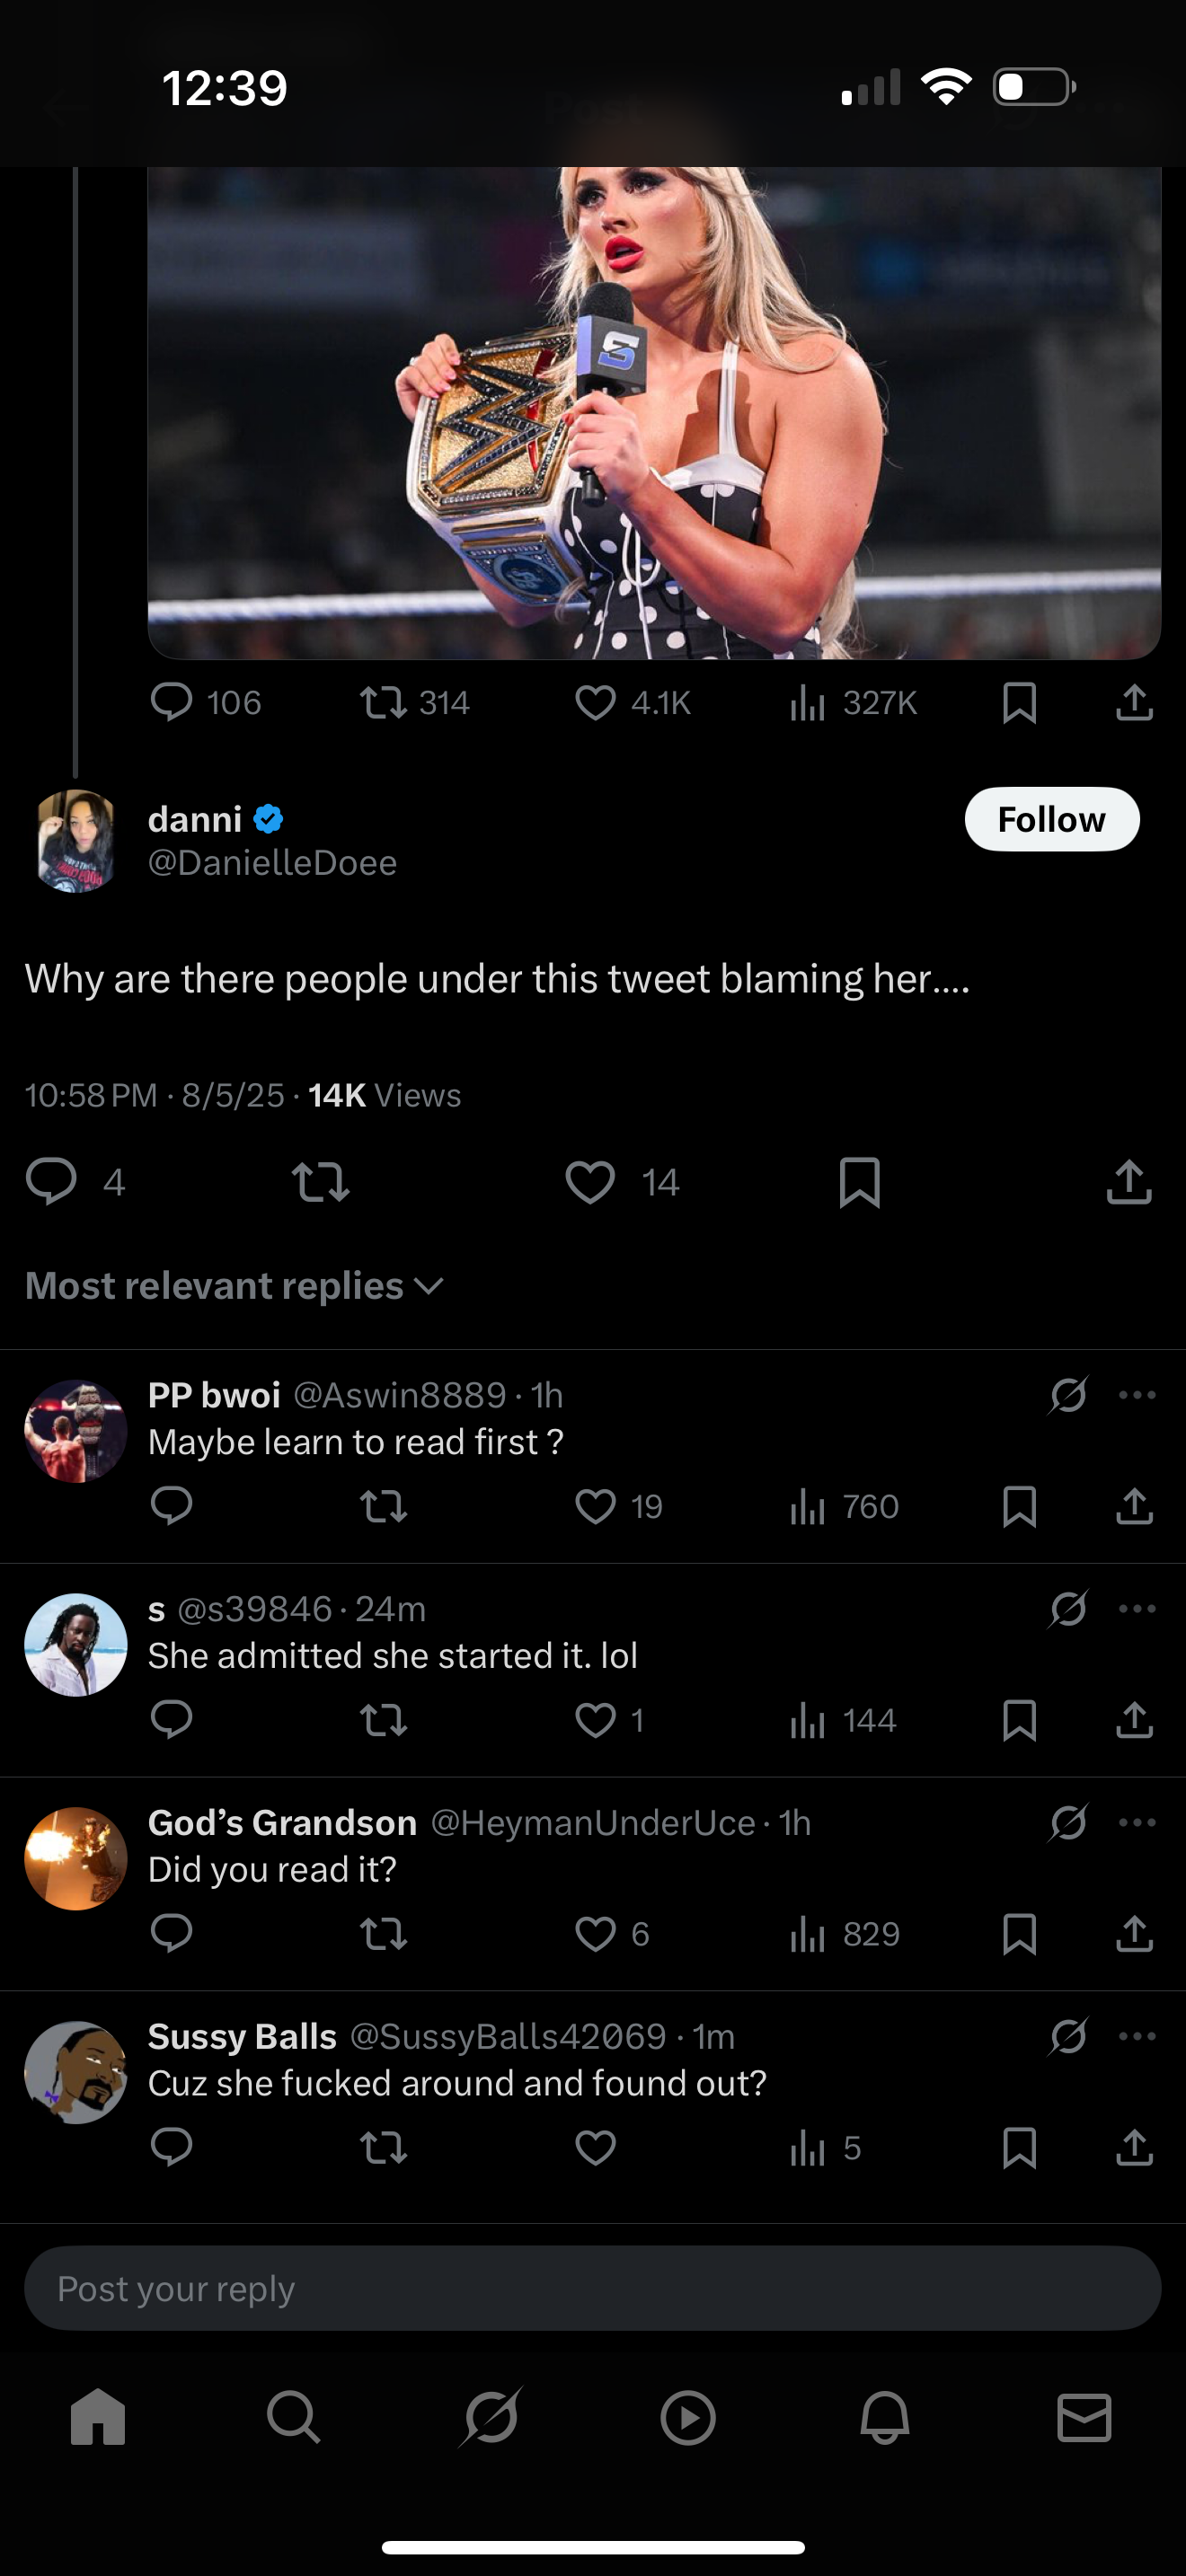Tap the Post your reply field

point(592,2289)
